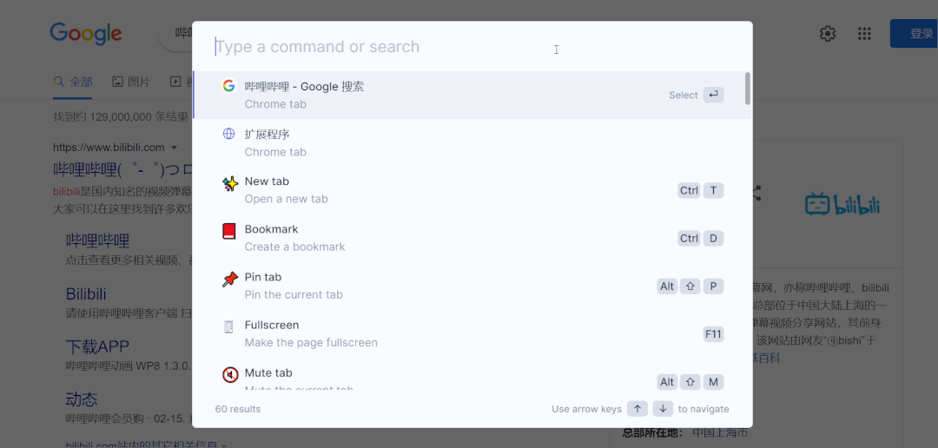Click the Fullscreen command icon
This screenshot has height=448, width=938.
[x=228, y=326]
